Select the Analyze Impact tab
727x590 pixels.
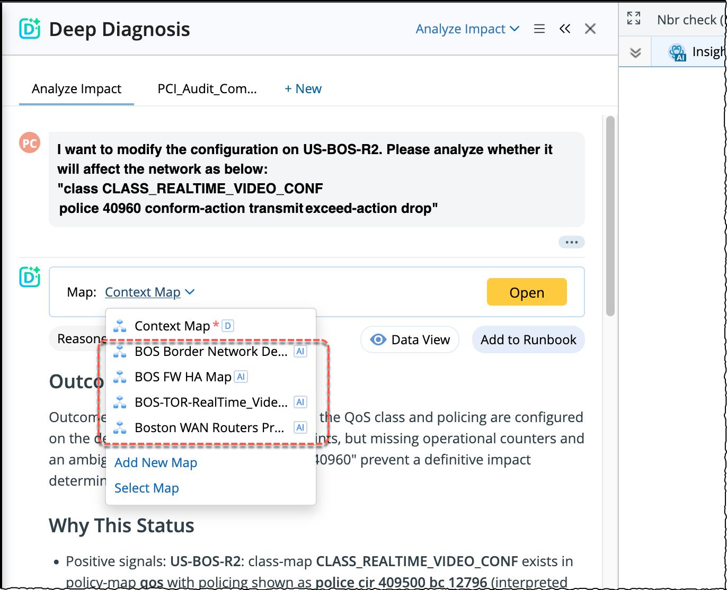pyautogui.click(x=76, y=89)
